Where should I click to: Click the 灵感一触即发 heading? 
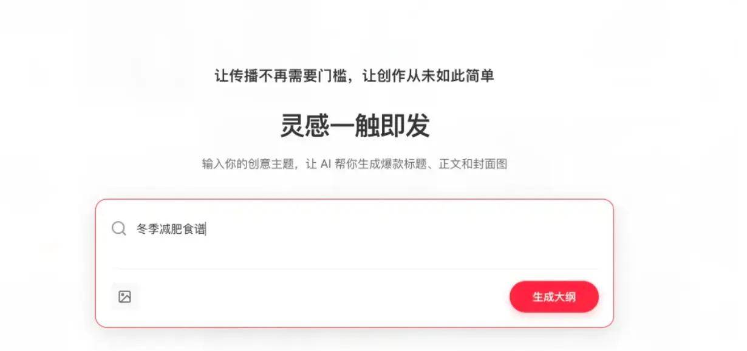tap(355, 126)
